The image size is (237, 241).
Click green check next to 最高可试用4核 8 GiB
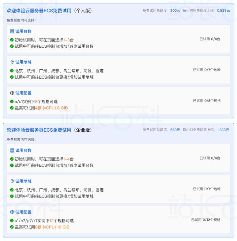tap(12, 108)
